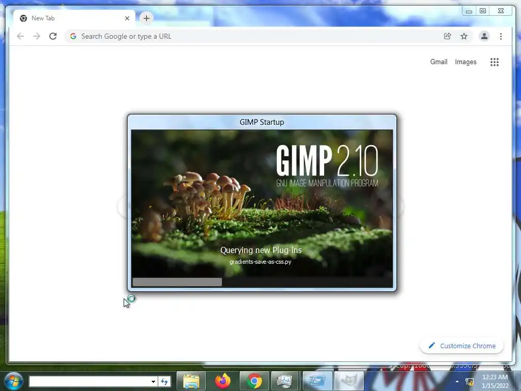521x391 pixels.
Task: Close the New Tab tab
Action: 127,18
